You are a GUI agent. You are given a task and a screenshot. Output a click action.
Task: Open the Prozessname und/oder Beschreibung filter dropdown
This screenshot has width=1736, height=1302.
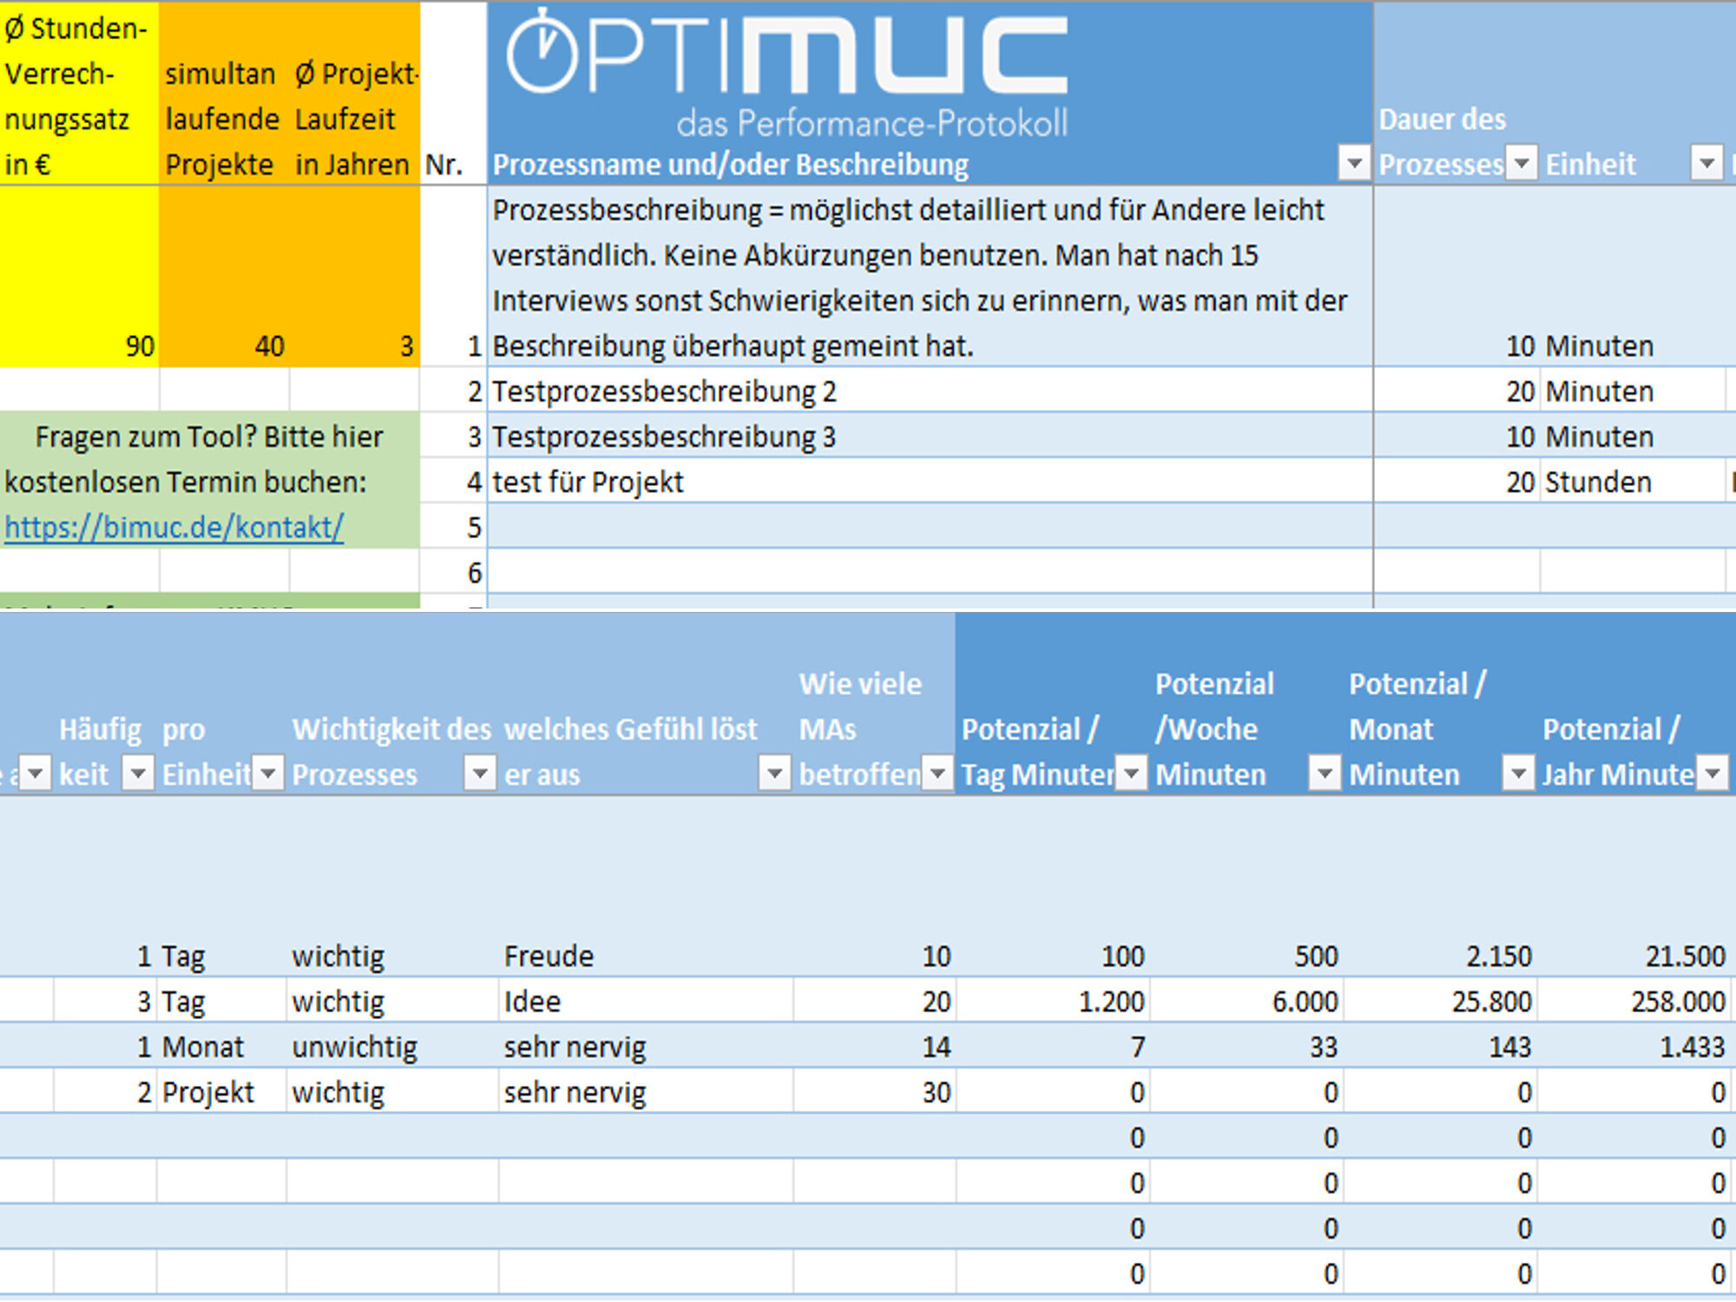coord(1354,162)
